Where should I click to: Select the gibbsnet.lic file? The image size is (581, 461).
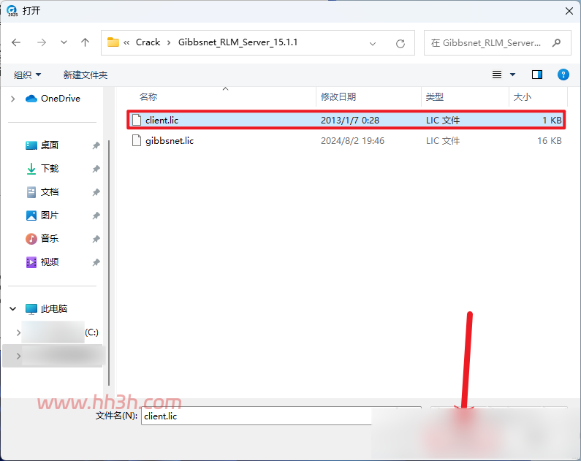click(x=346, y=141)
